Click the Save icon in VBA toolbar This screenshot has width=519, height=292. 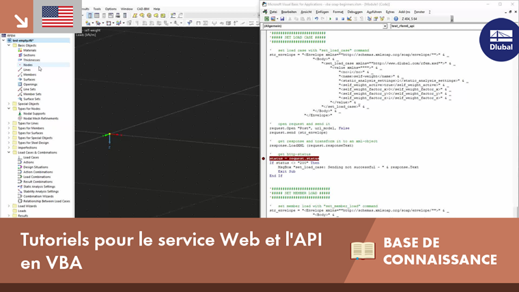tap(282, 19)
